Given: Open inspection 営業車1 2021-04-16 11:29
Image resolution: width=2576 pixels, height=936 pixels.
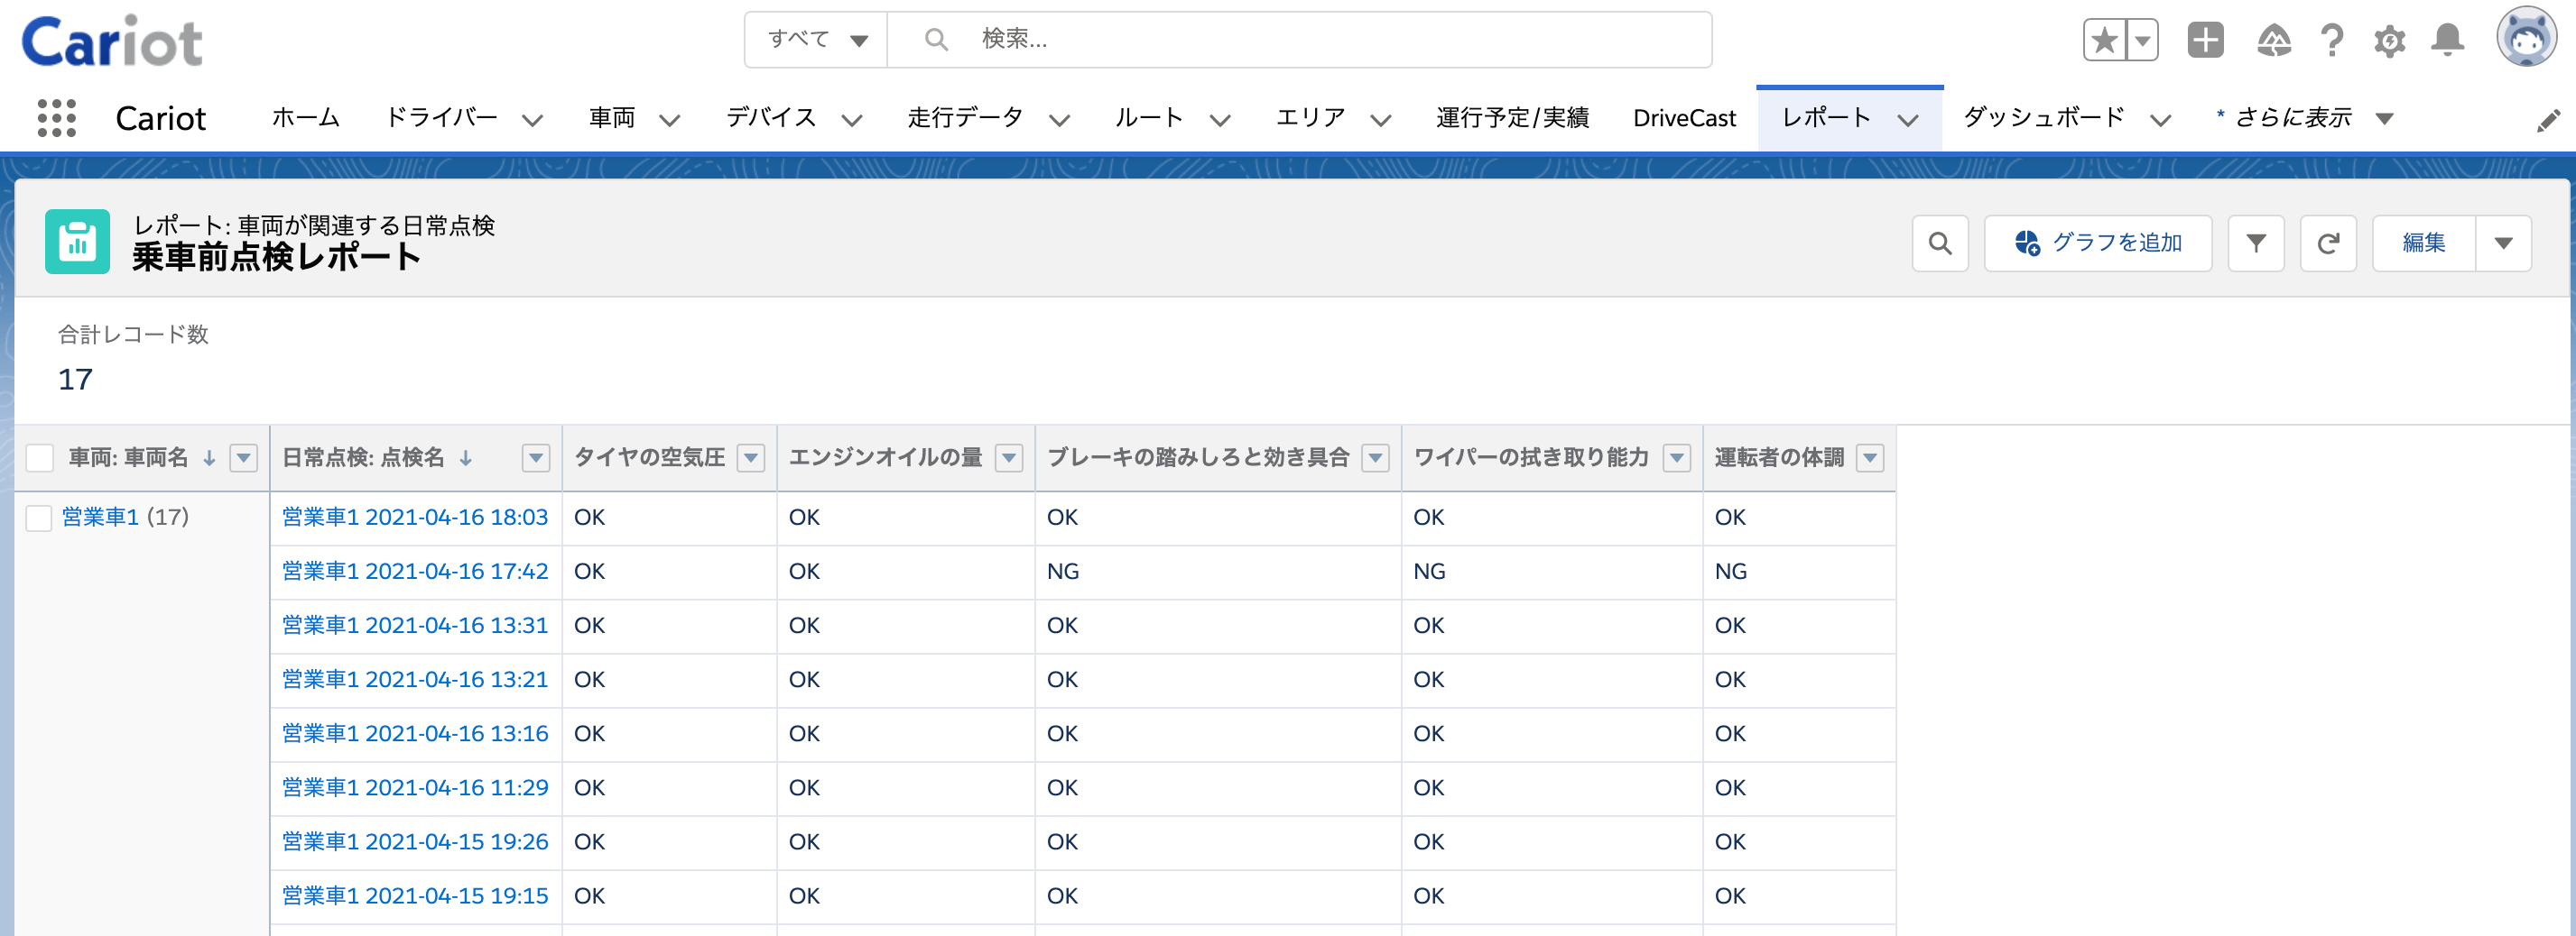Looking at the screenshot, I should pos(415,787).
